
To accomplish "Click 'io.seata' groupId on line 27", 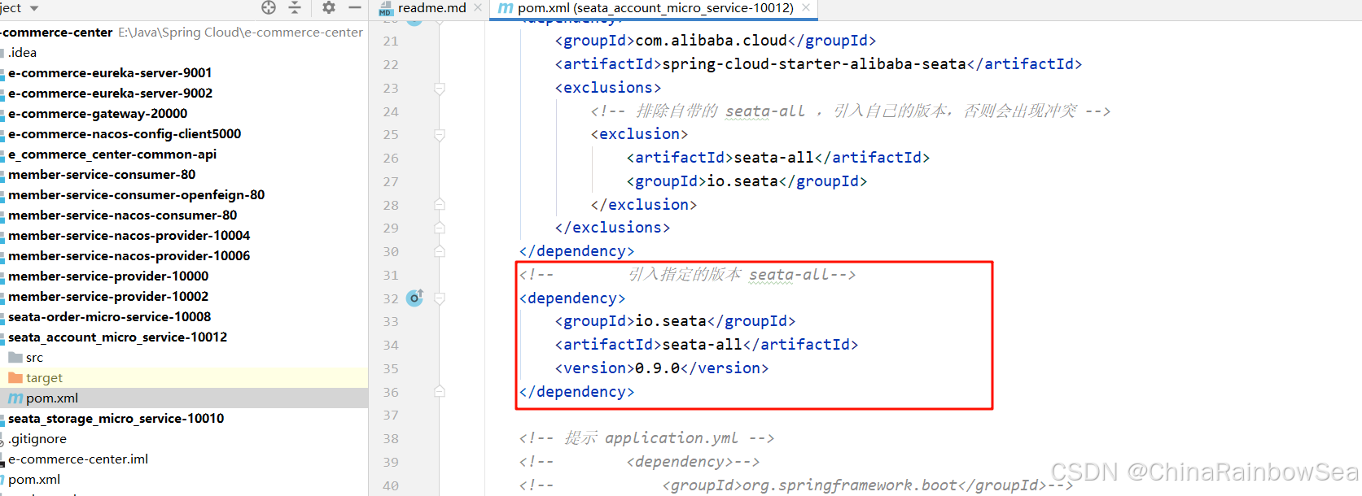I will click(x=742, y=181).
